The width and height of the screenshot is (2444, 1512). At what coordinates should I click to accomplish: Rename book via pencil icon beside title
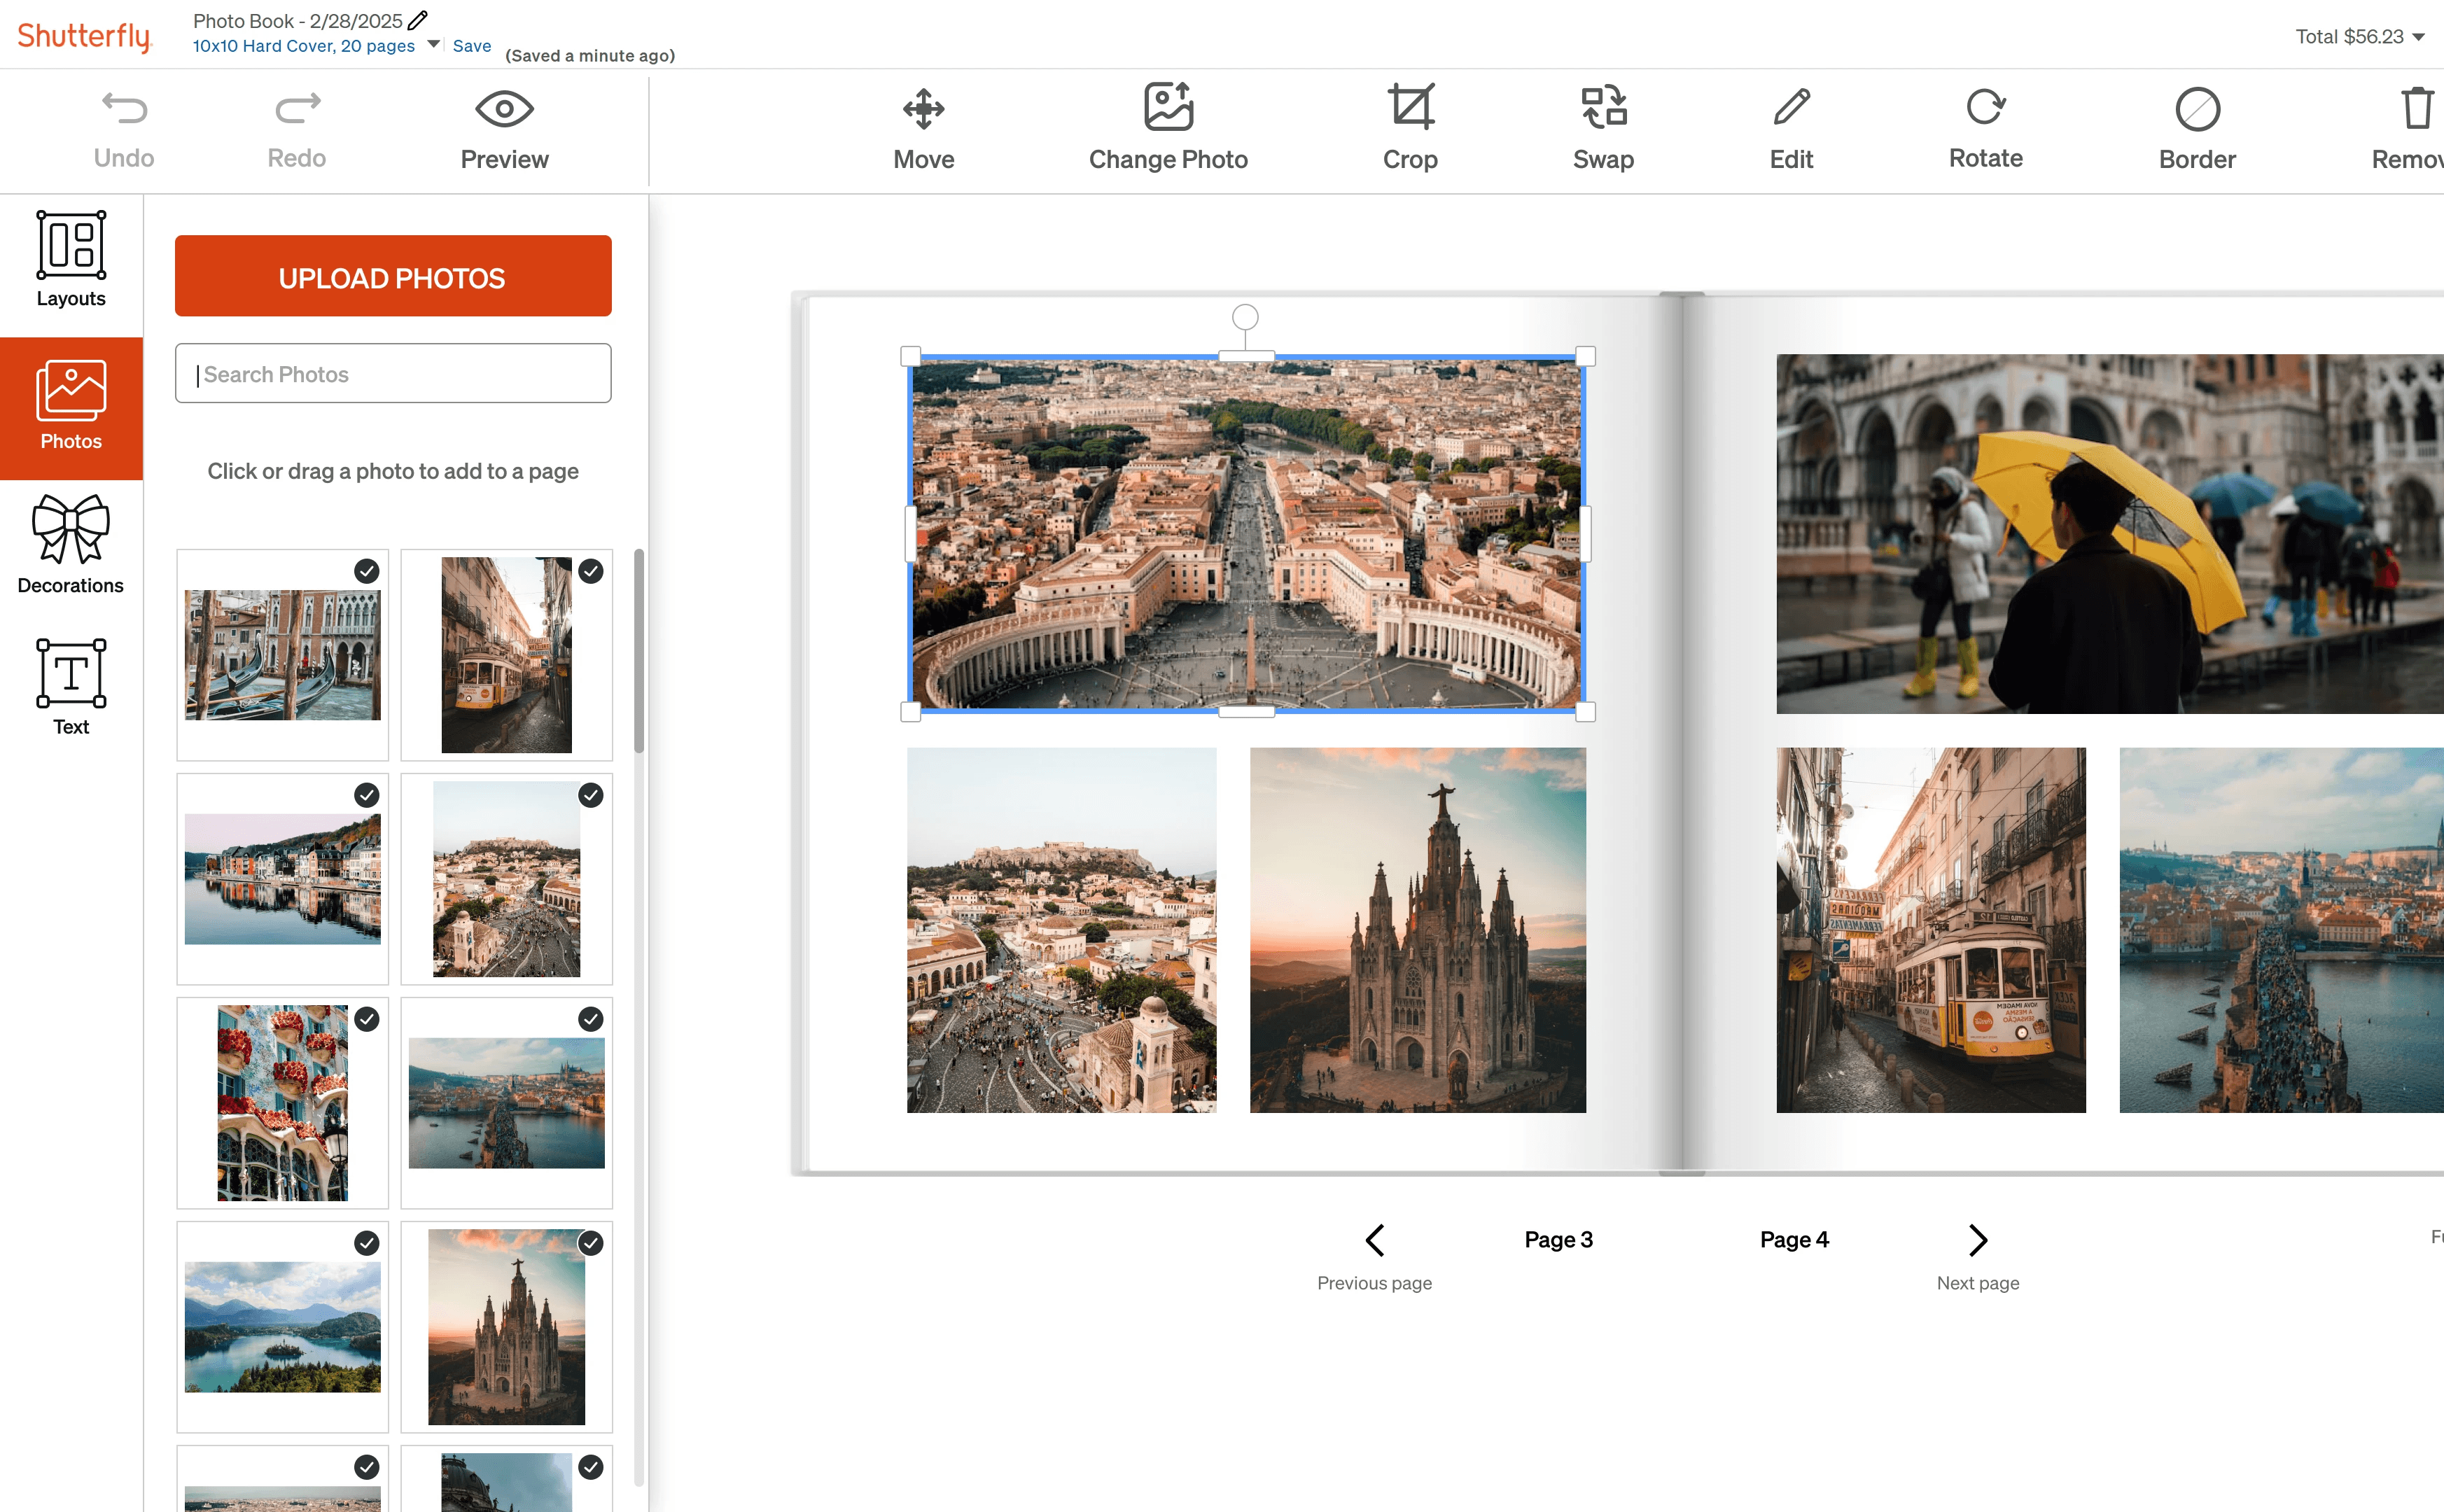coord(418,20)
